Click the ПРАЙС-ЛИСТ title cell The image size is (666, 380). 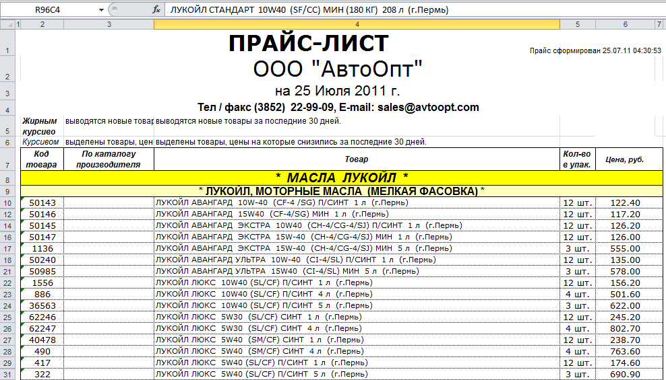[309, 43]
